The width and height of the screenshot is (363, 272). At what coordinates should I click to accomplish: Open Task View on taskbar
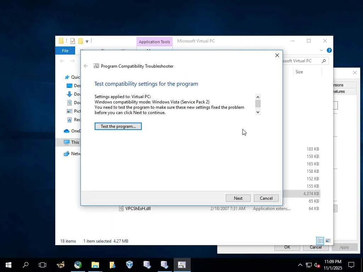[43, 265]
